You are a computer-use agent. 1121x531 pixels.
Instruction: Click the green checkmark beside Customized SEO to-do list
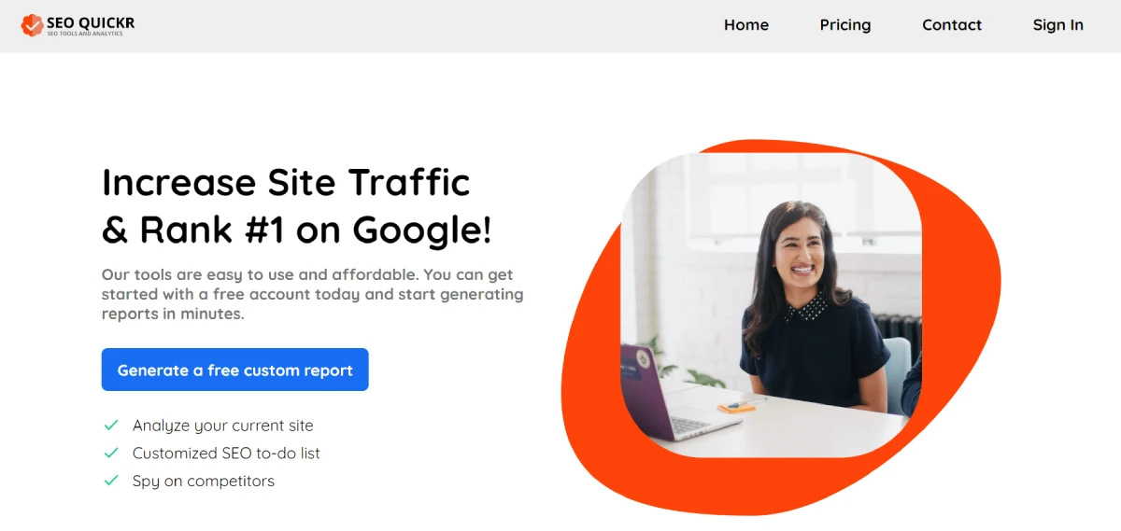click(x=111, y=454)
